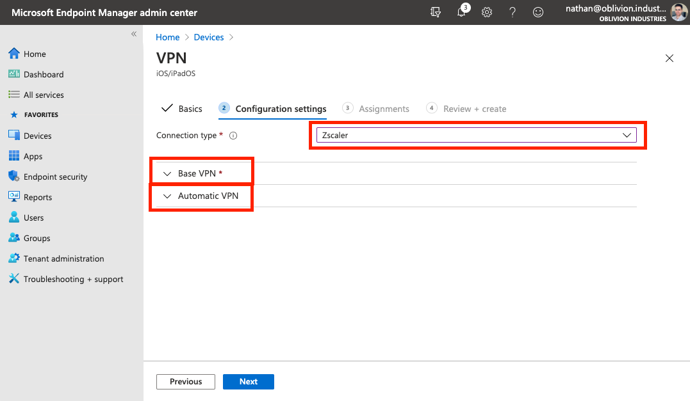Click the feedback smiley icon
Screen dimensions: 690x401
point(538,12)
